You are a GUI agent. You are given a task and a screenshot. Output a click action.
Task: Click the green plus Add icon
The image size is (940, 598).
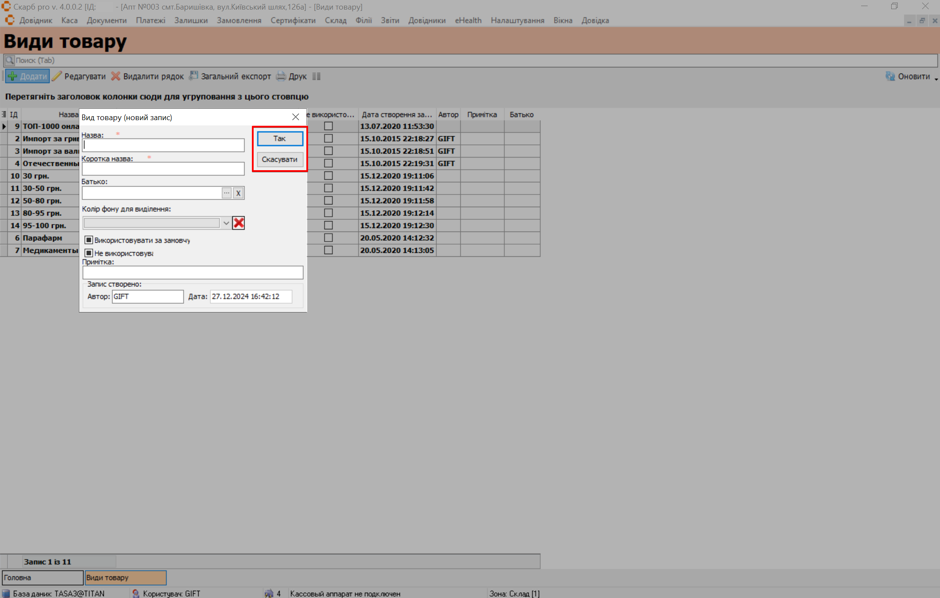pos(13,76)
